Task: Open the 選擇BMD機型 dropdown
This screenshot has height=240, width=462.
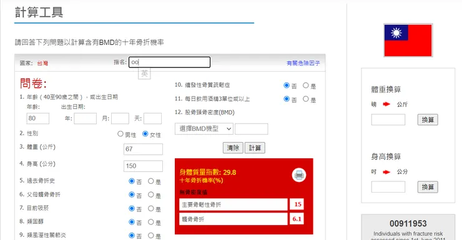Action: pyautogui.click(x=204, y=129)
